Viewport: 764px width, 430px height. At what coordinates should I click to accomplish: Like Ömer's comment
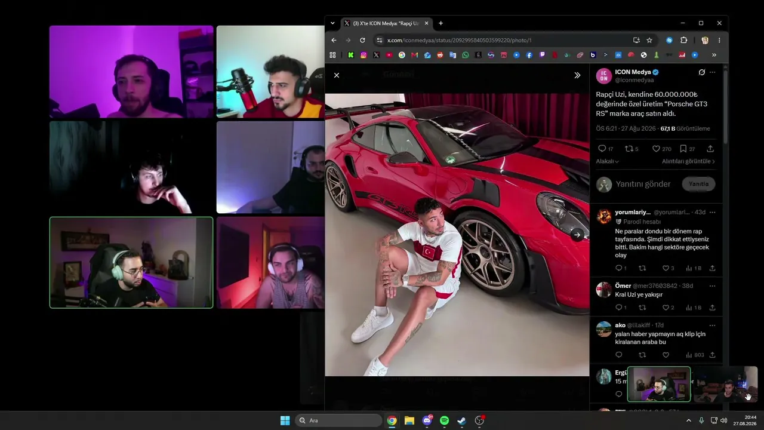666,308
